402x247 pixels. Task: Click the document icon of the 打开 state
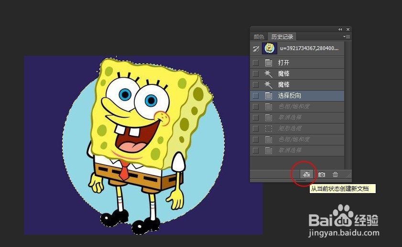(x=269, y=62)
